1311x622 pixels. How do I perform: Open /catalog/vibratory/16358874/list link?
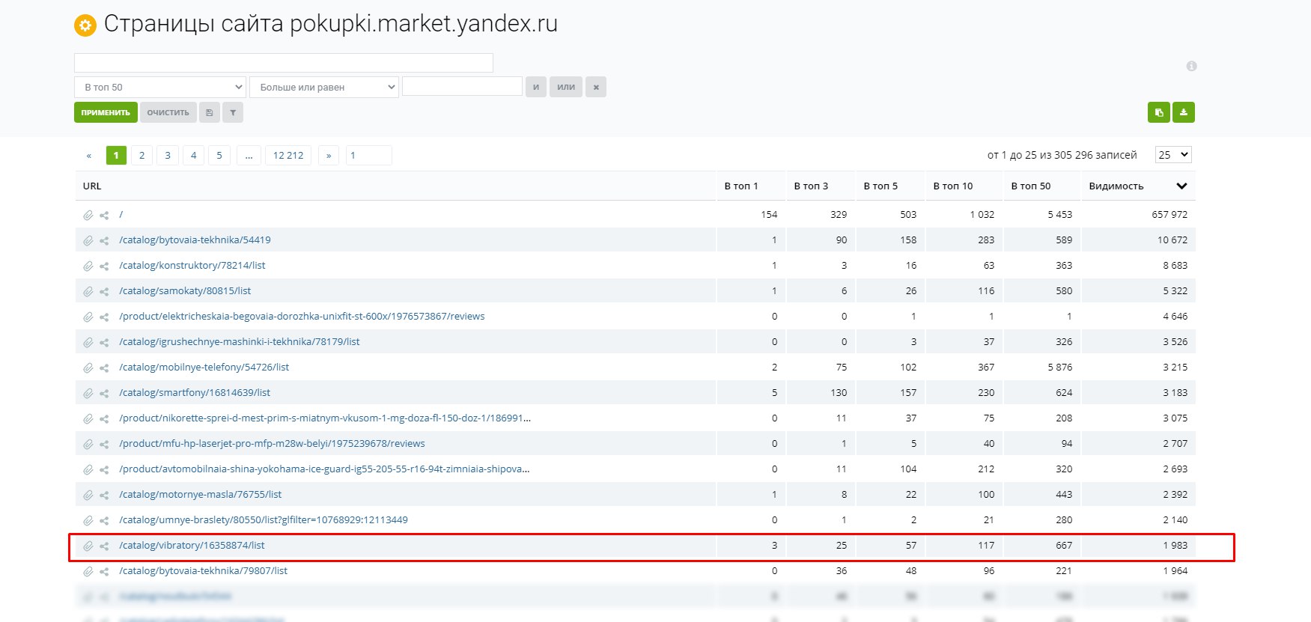pyautogui.click(x=192, y=546)
